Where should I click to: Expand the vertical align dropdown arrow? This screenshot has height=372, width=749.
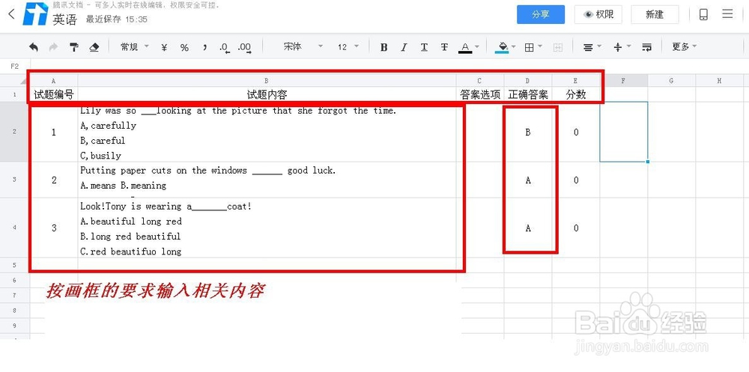(x=628, y=47)
